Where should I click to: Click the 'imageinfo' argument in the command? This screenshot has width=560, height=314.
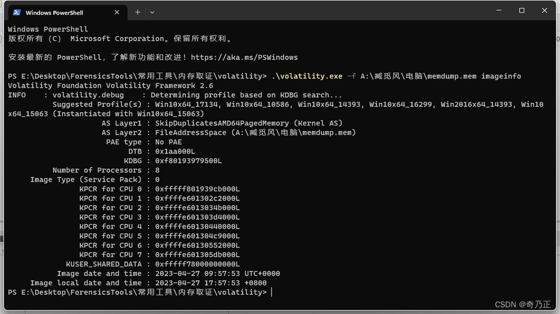[501, 77]
